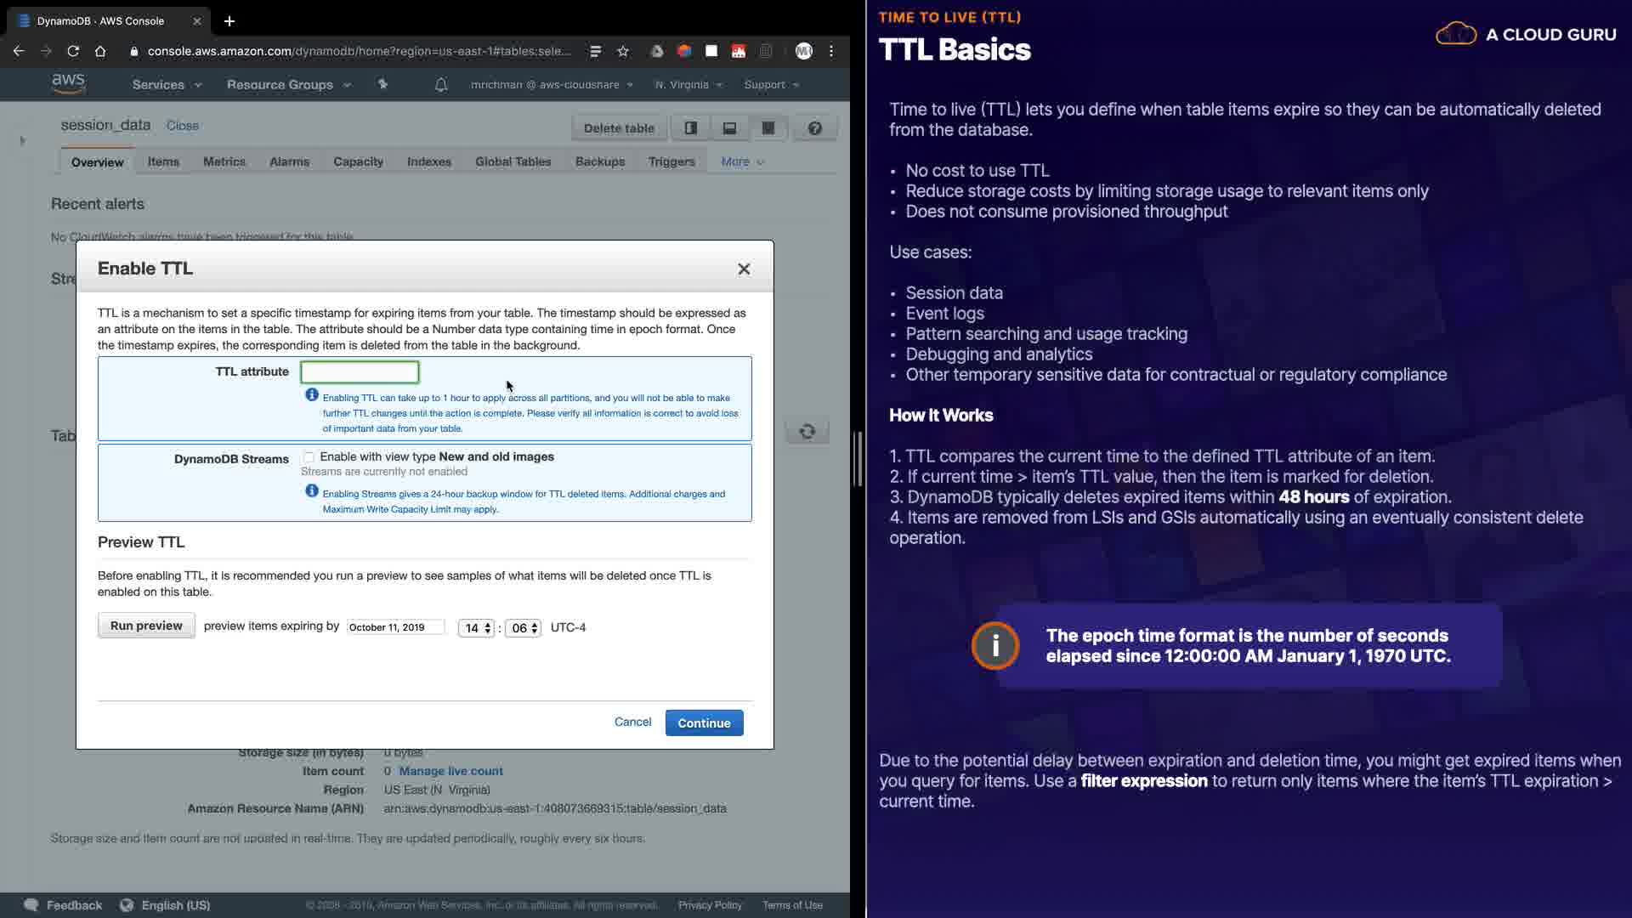Bookmark this page with the star icon
This screenshot has height=918, width=1632.
pos(623,51)
